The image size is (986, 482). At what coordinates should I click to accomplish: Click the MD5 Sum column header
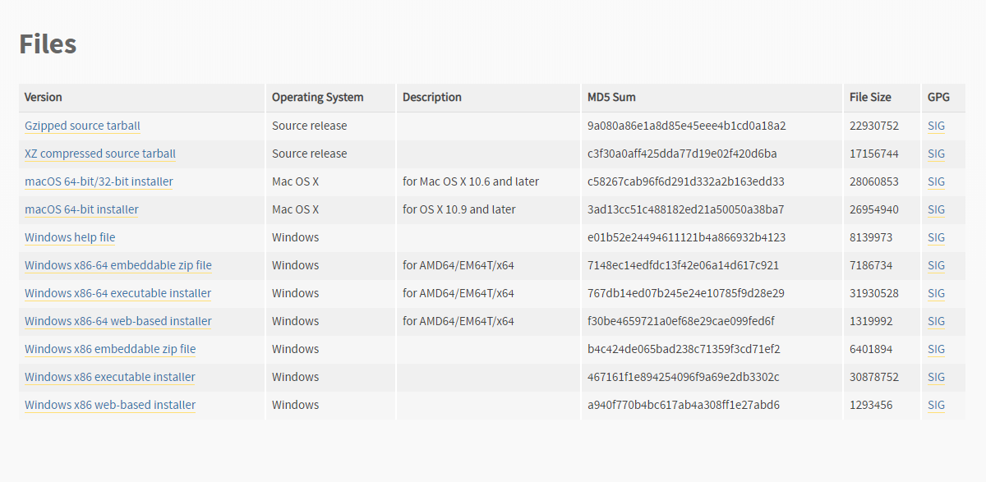(x=611, y=97)
